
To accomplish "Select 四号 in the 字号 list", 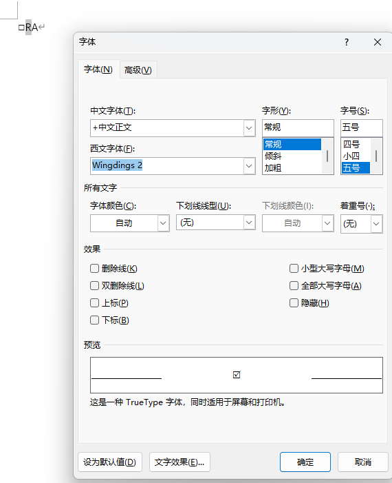I will [356, 144].
